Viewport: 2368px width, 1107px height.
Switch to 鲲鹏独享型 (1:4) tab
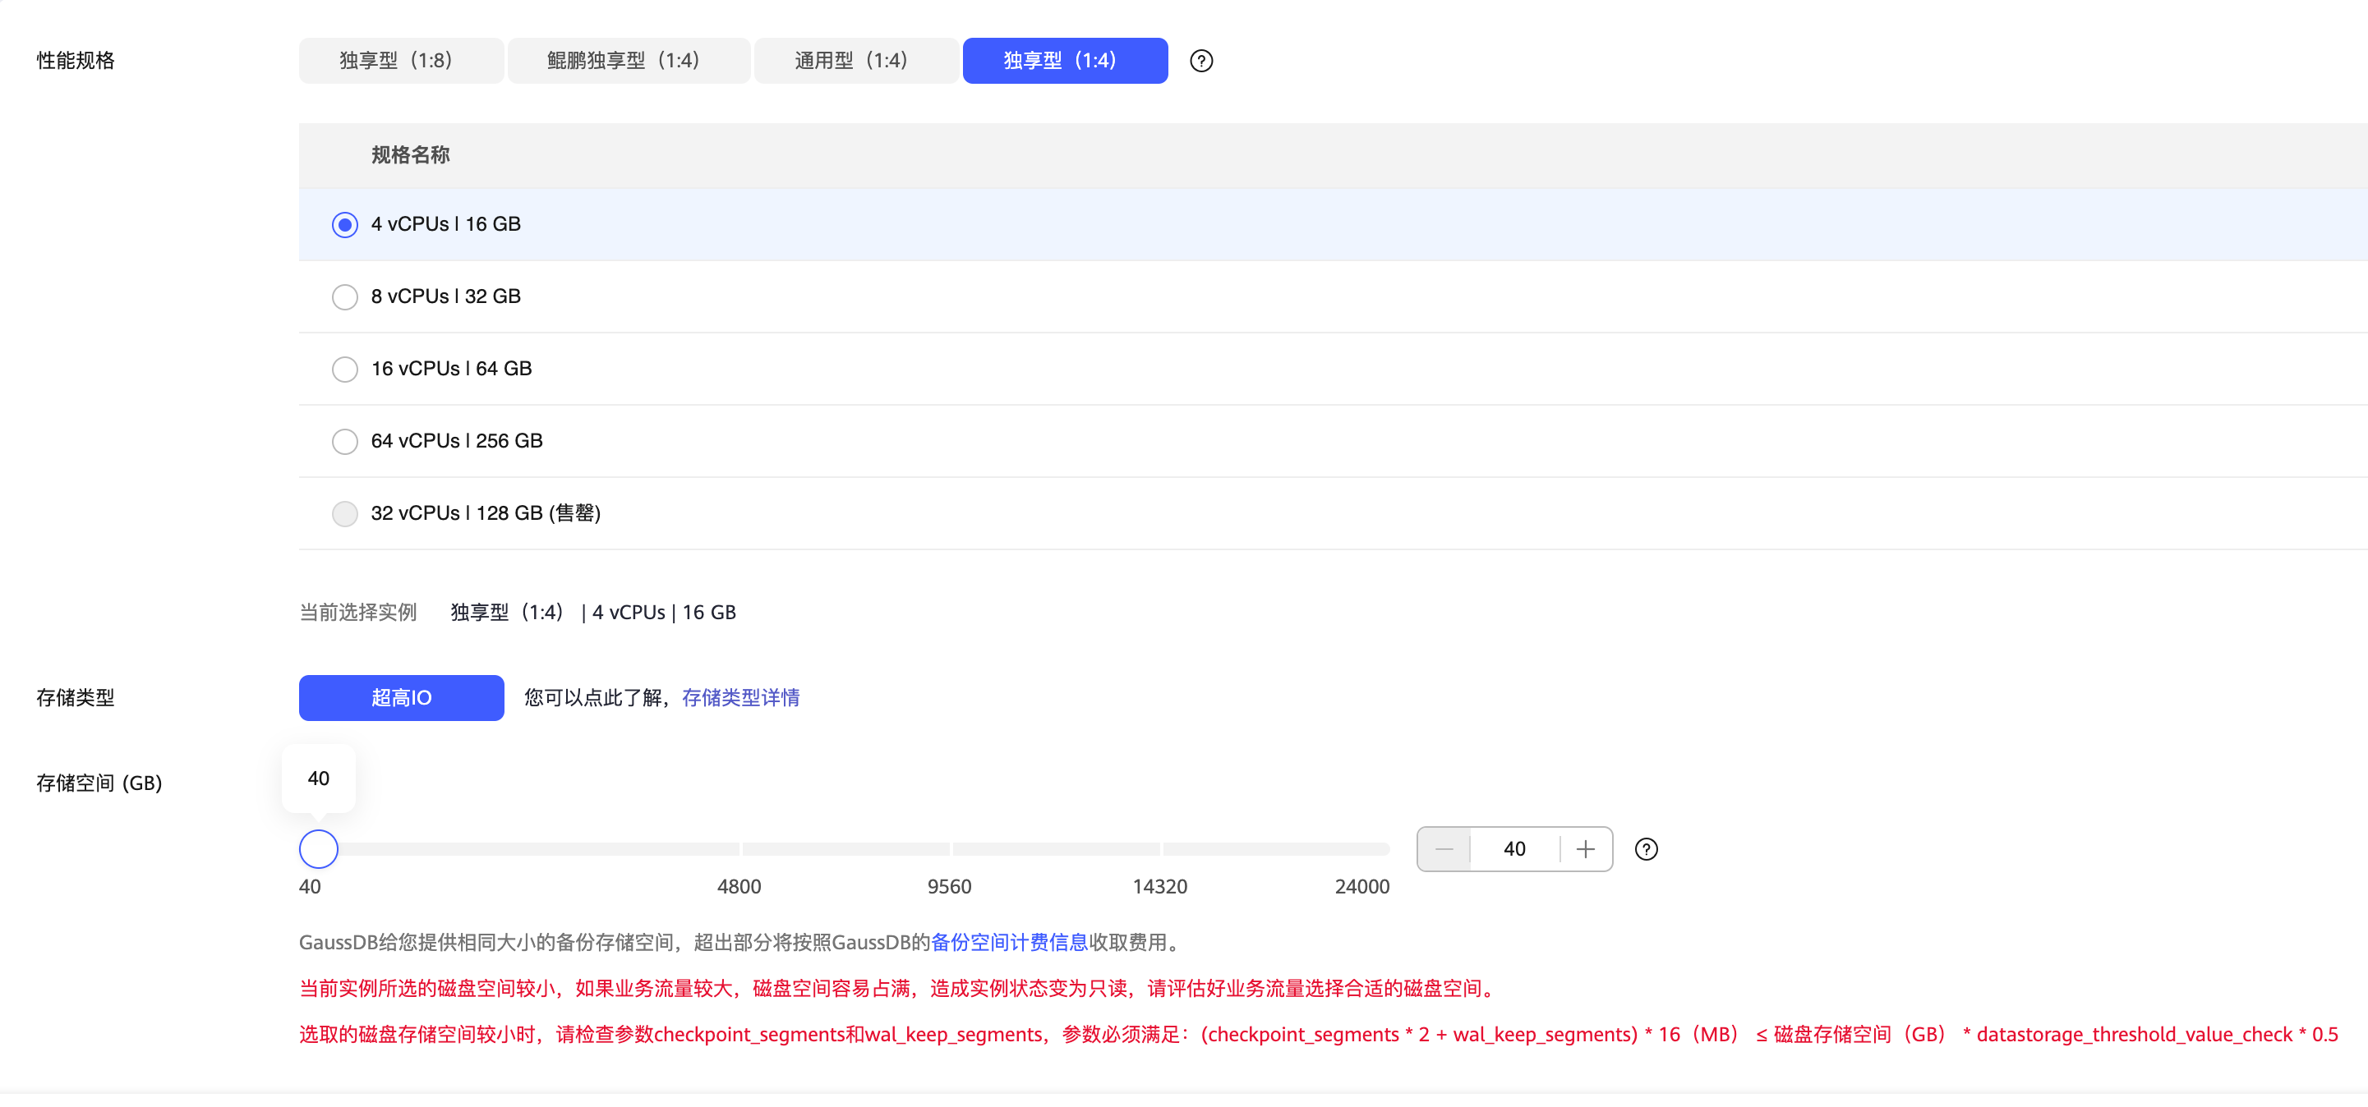click(x=628, y=61)
